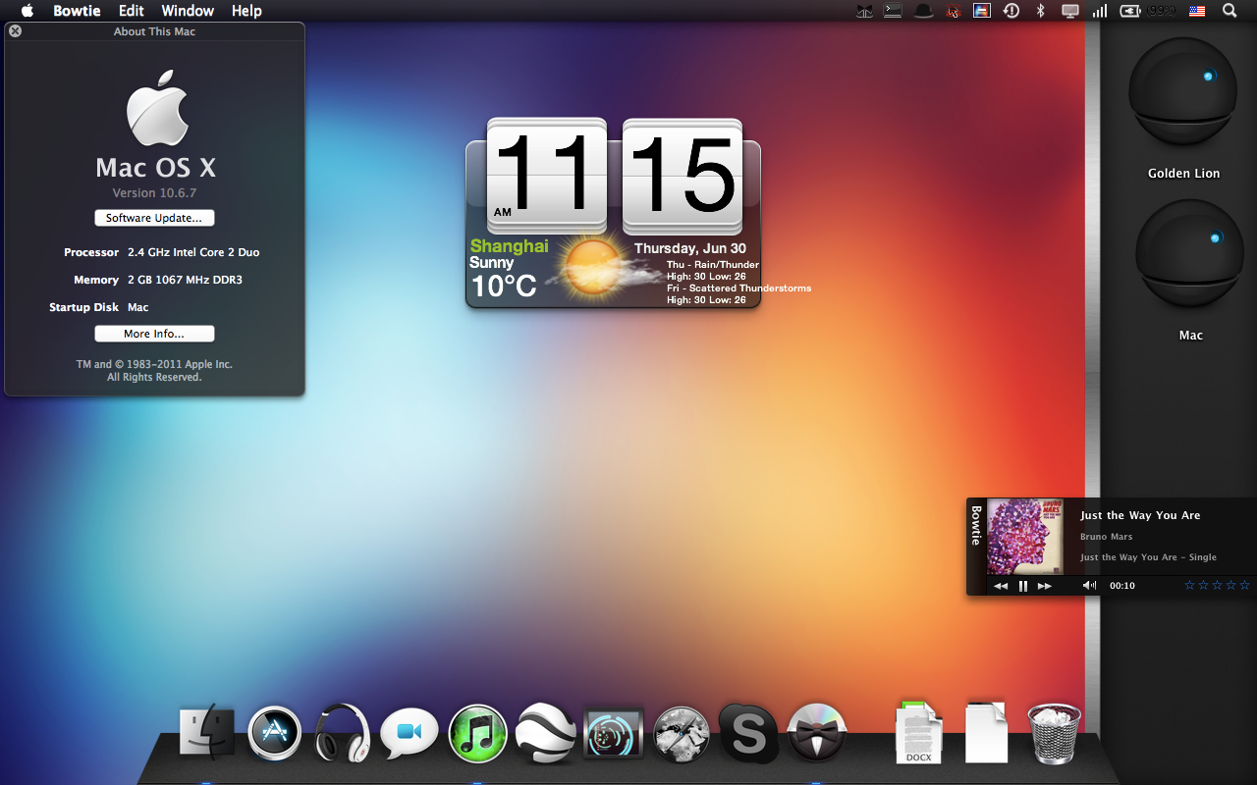This screenshot has width=1257, height=785.
Task: Launch the App Store from the Dock
Action: (x=274, y=732)
